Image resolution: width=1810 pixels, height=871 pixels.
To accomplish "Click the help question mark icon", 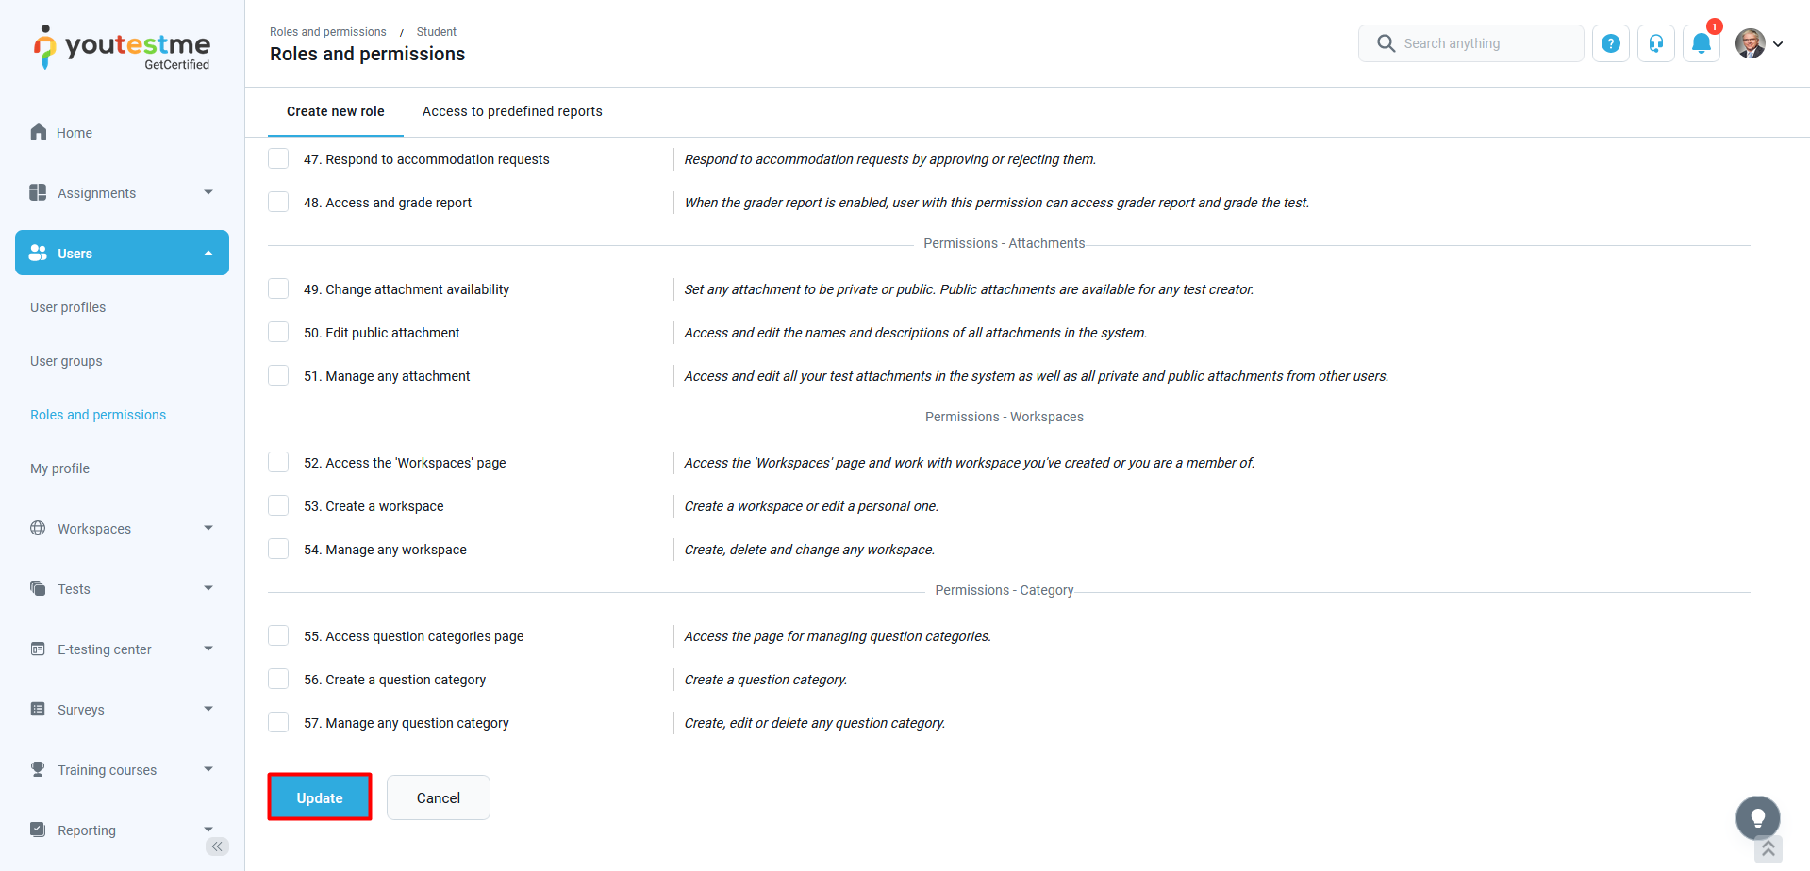I will (1611, 43).
